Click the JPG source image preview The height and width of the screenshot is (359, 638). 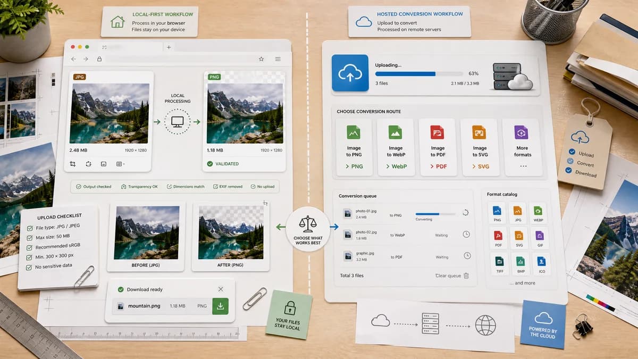110,113
